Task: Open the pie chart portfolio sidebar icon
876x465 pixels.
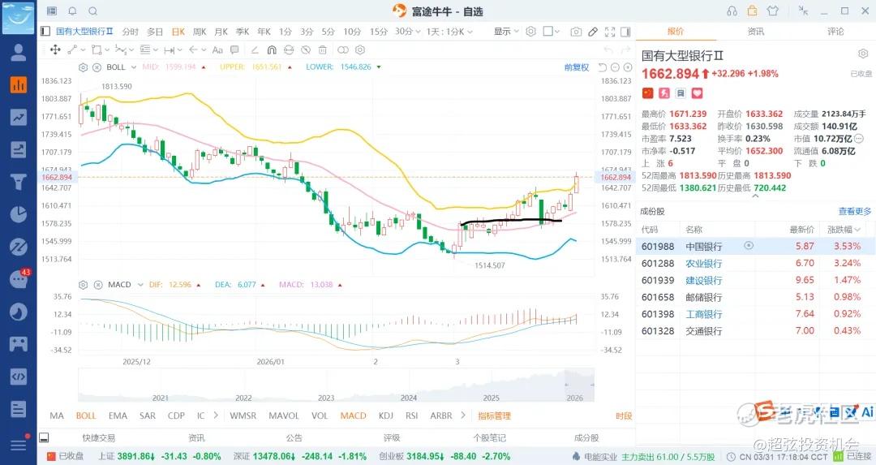Action: tap(19, 214)
